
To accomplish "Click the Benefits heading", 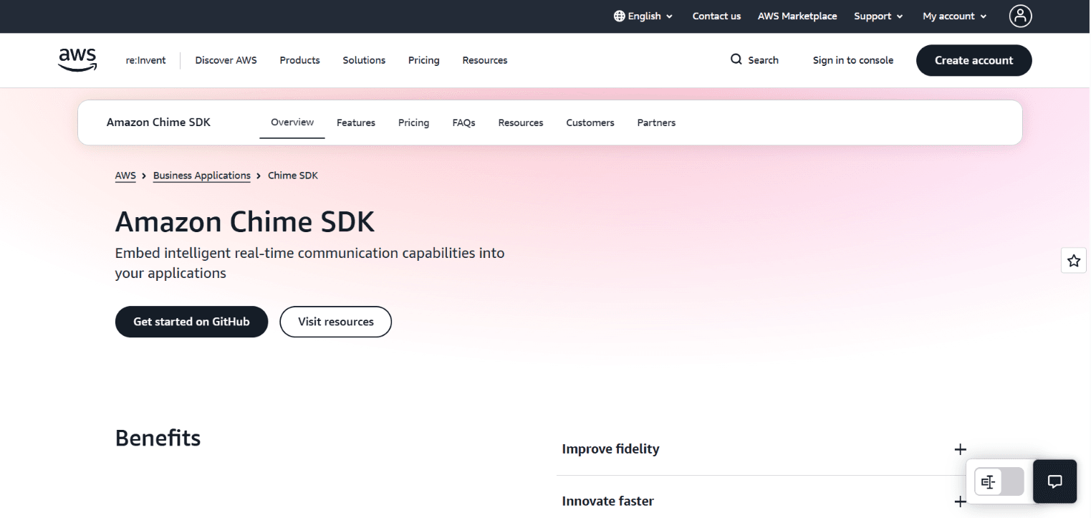I will (x=158, y=438).
